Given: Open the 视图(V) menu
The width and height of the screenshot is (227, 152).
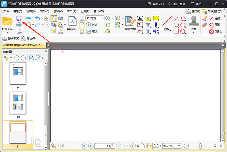Looking at the screenshot, I should tap(31, 11).
